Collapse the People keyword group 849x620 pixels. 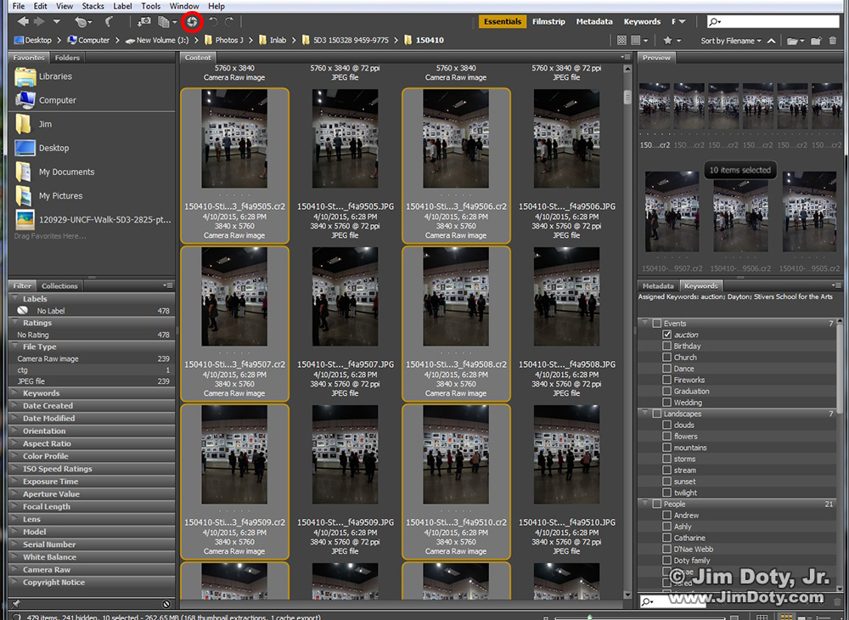(x=645, y=504)
